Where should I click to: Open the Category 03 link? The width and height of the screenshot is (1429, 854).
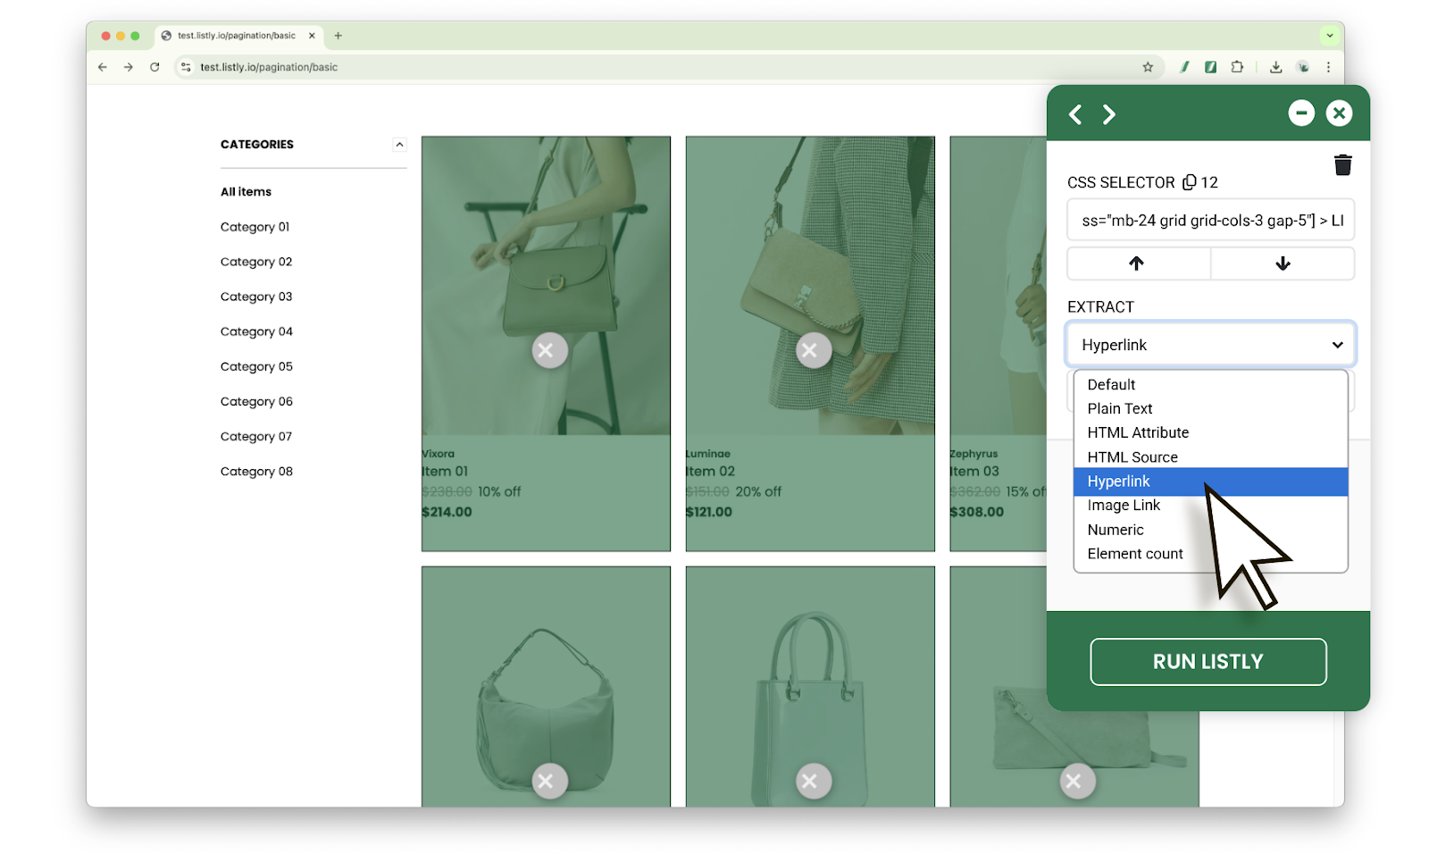click(x=256, y=297)
